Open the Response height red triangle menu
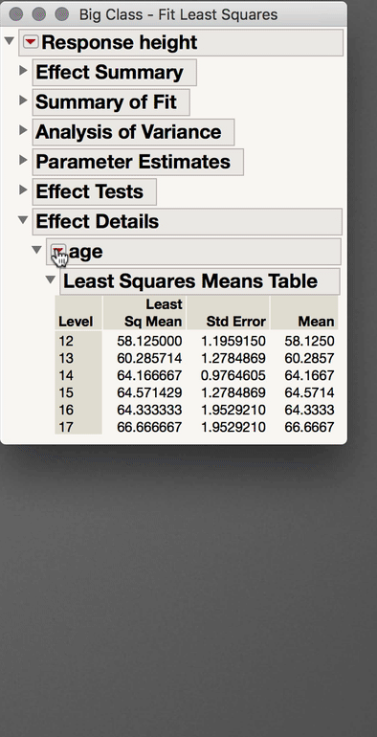 [31, 43]
